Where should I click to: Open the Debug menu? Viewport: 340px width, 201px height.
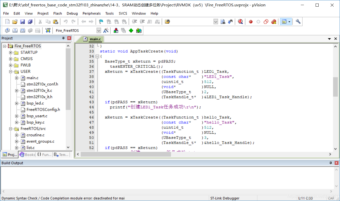click(x=72, y=13)
